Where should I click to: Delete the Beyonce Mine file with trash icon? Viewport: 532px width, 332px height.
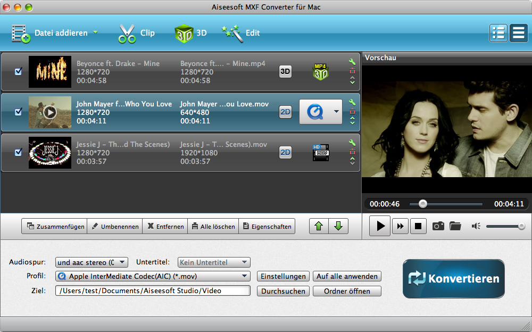pyautogui.click(x=352, y=71)
